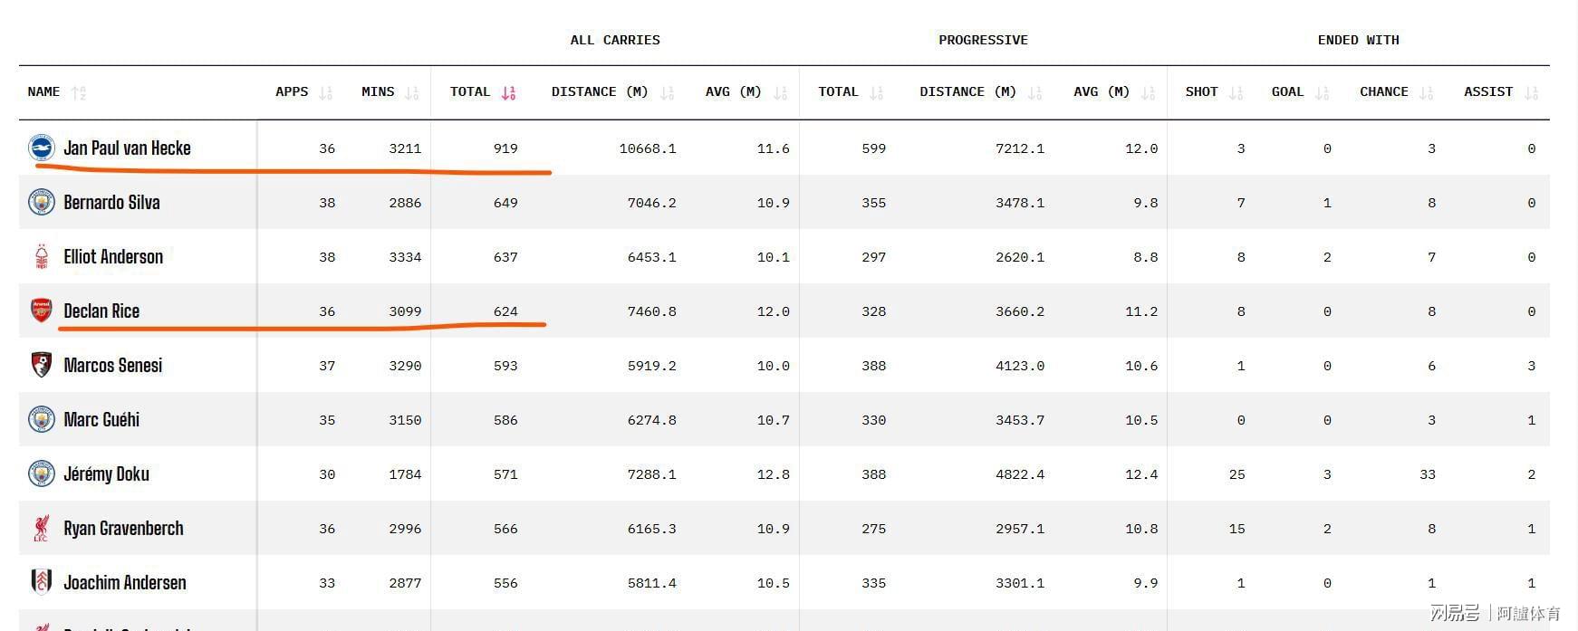Click Manchester City crest beside Bernardo Silva
Viewport: 1578px width, 631px height.
[41, 202]
